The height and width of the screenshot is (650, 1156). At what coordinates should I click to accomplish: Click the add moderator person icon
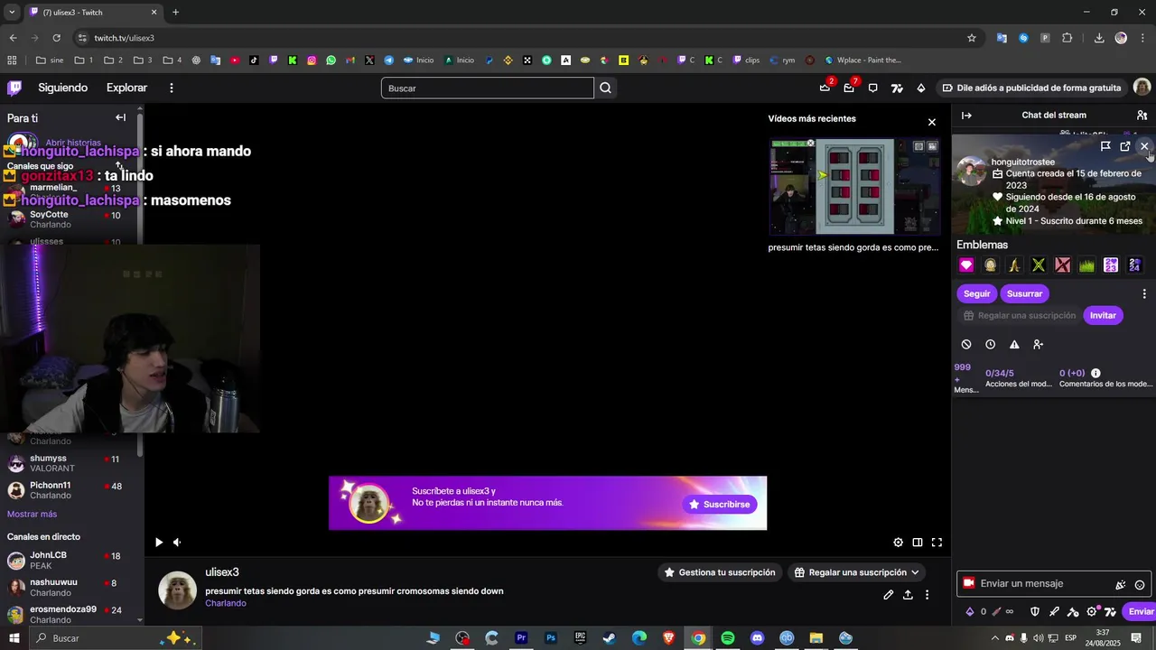pyautogui.click(x=1038, y=344)
